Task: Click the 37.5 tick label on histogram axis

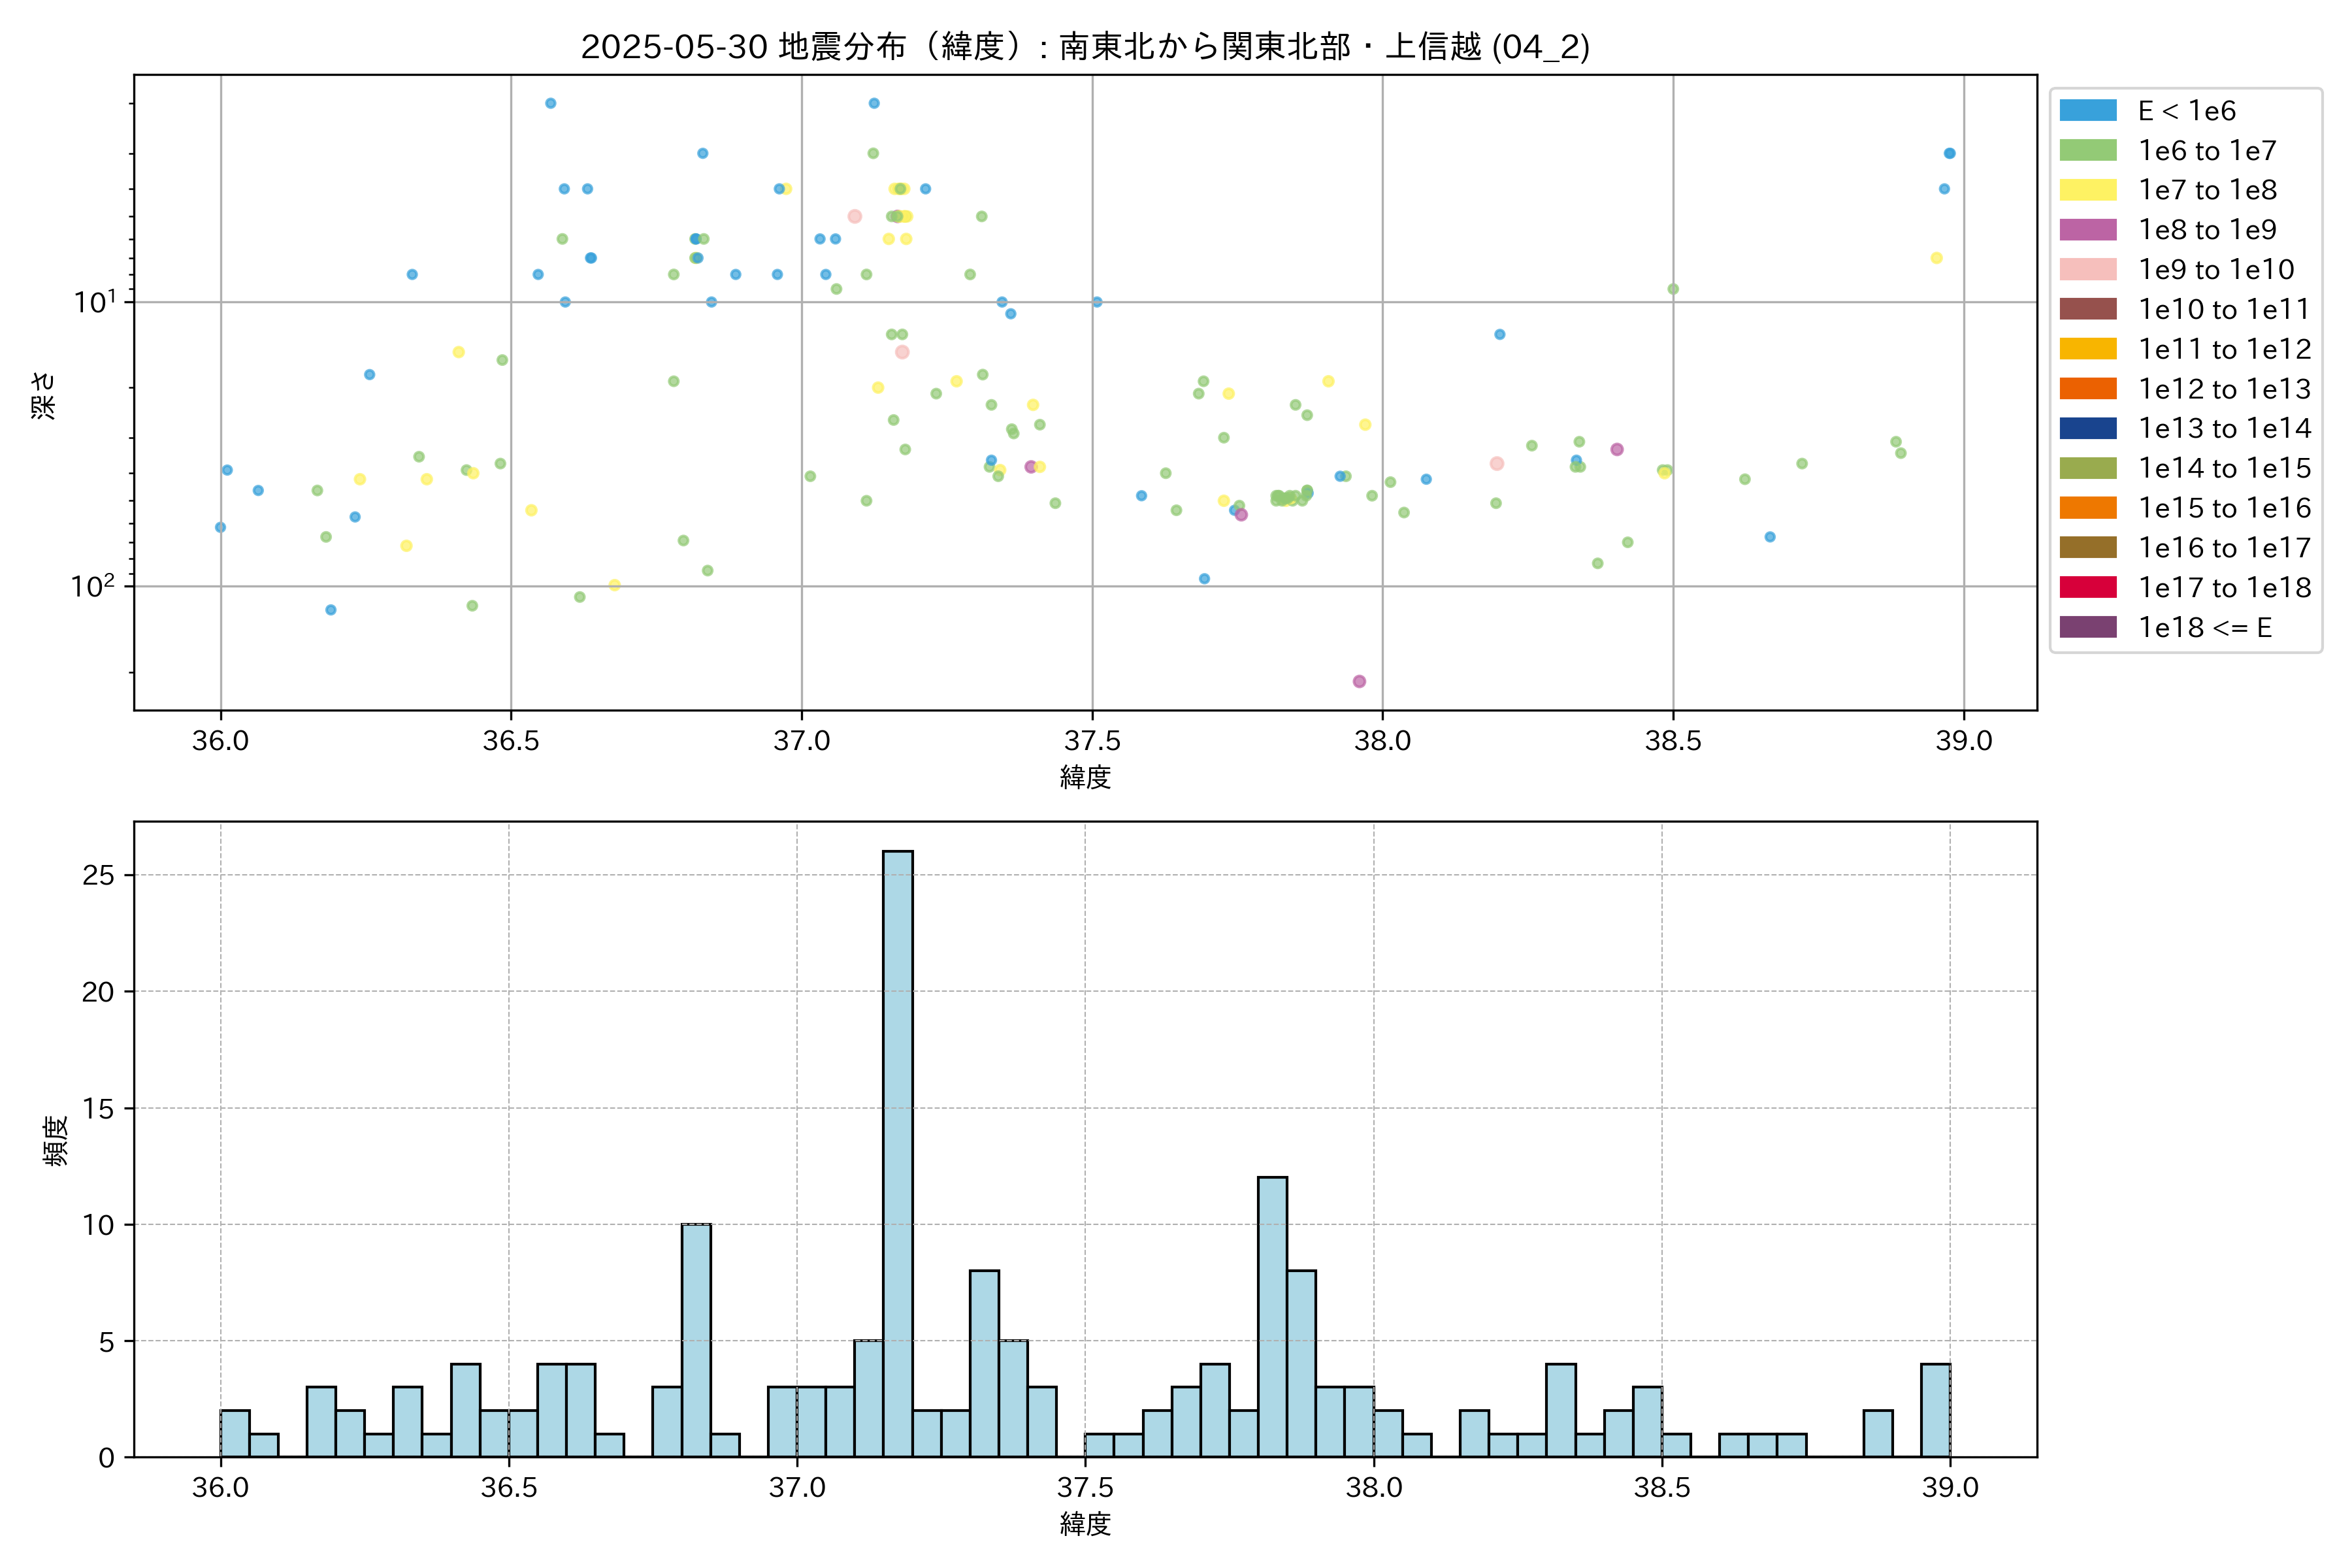Action: [x=1085, y=1488]
